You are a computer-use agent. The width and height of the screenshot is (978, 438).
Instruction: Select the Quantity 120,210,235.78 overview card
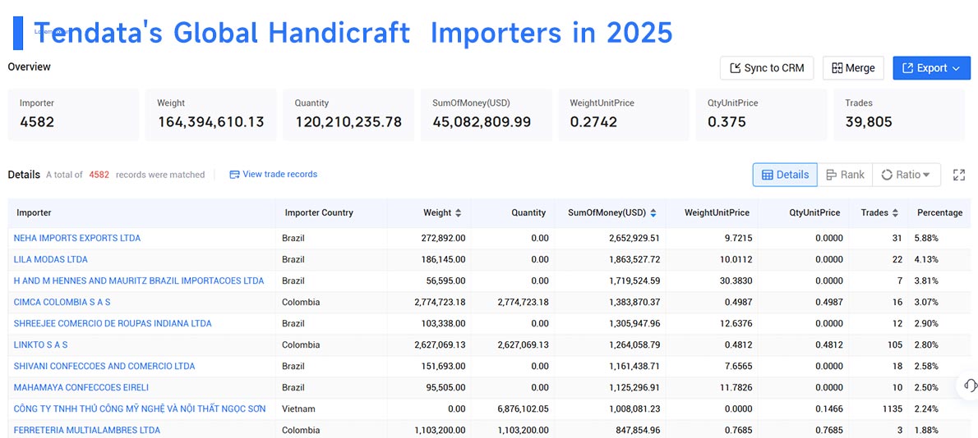pyautogui.click(x=348, y=115)
